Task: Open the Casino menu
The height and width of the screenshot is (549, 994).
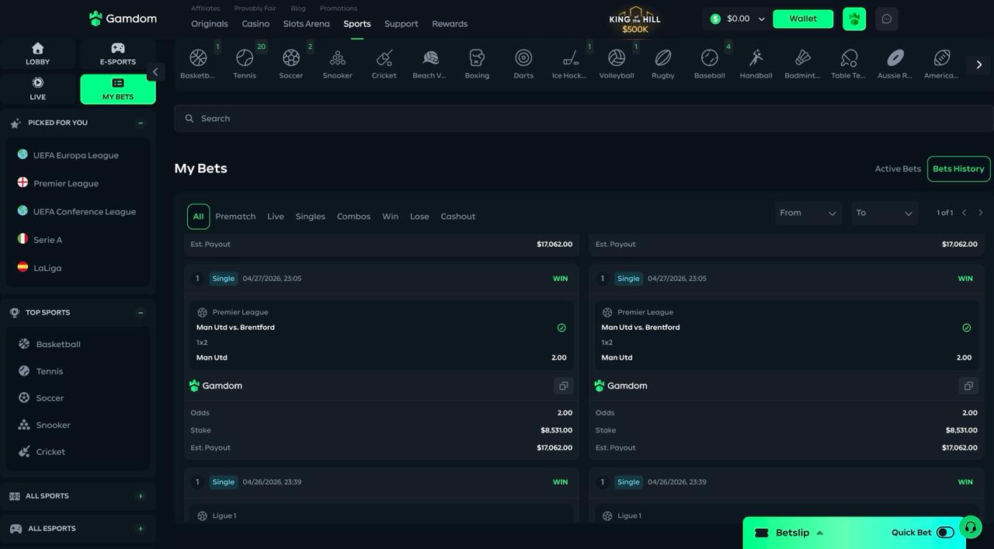Action: pyautogui.click(x=255, y=24)
